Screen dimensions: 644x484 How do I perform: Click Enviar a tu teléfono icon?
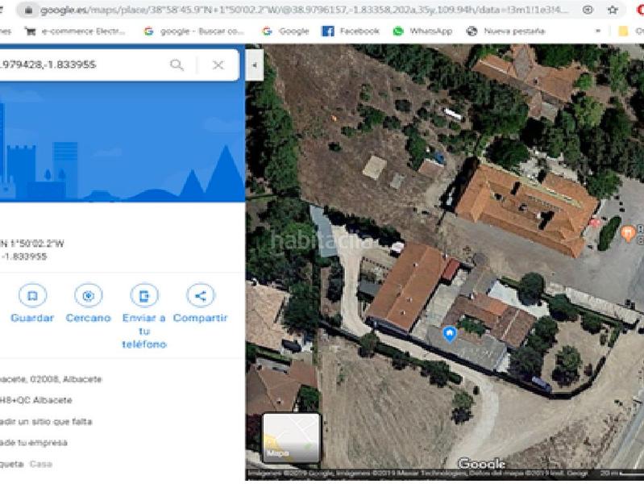143,296
